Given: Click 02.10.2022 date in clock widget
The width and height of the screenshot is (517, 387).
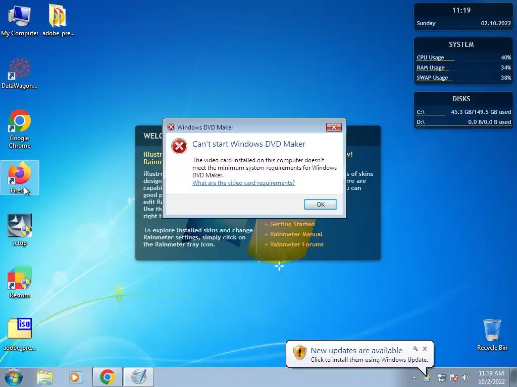Looking at the screenshot, I should coord(496,23).
